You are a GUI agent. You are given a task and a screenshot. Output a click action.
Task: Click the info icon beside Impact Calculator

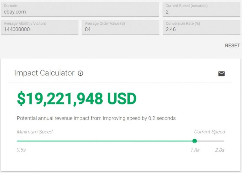coord(80,73)
